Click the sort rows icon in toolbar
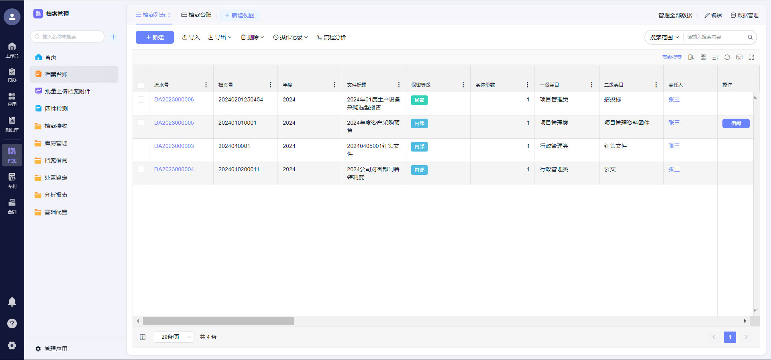The height and width of the screenshot is (360, 771). (715, 57)
